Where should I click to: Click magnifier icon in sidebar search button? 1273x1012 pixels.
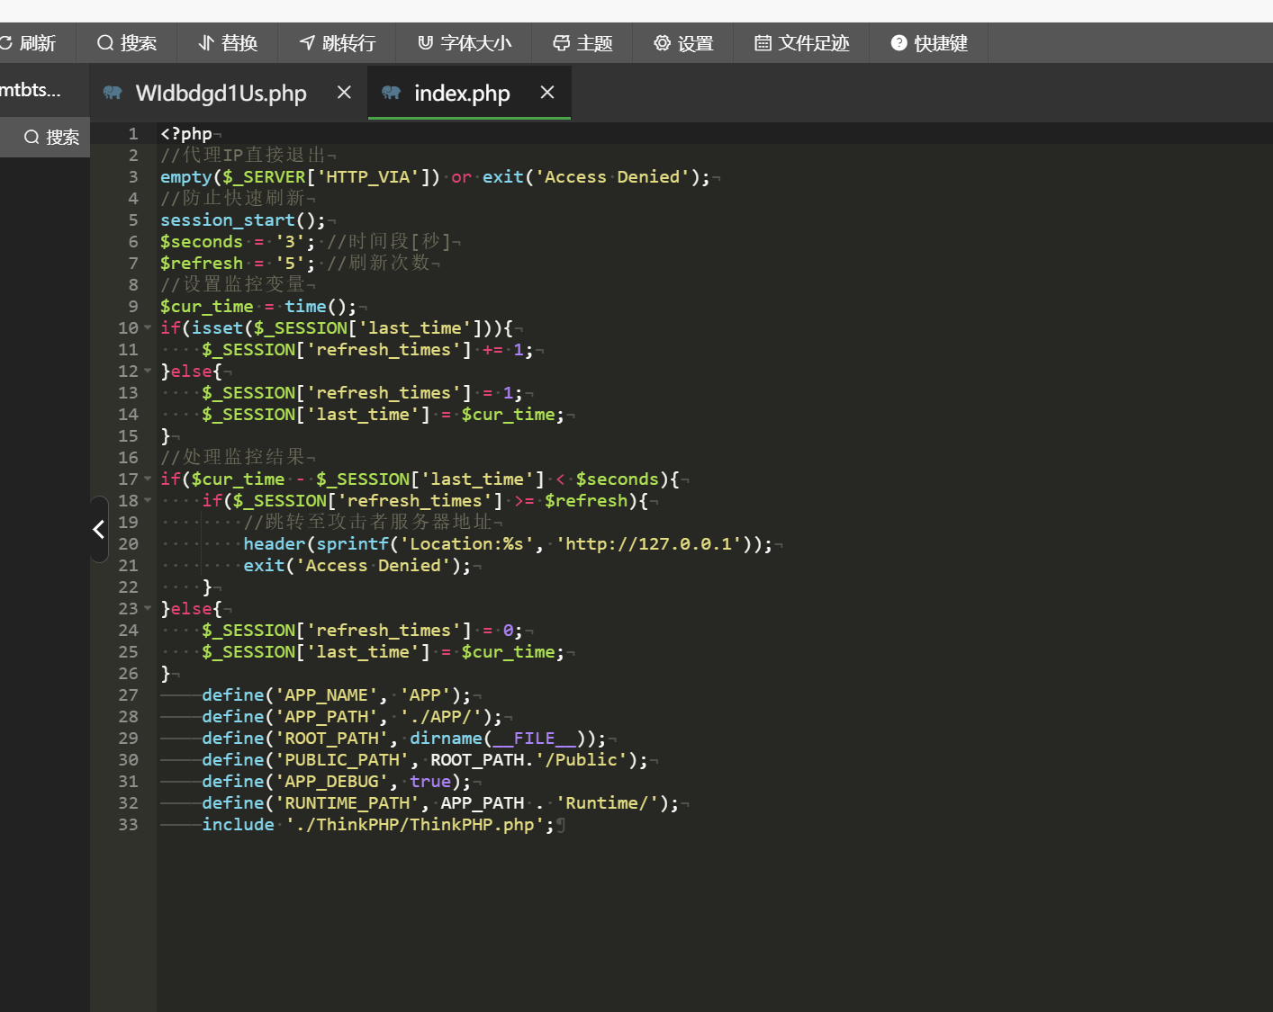click(32, 137)
